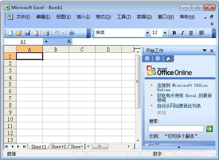Screen dimensions: 219x161
Task: Open the 帮助(H) menu
Action: [x=187, y=17]
